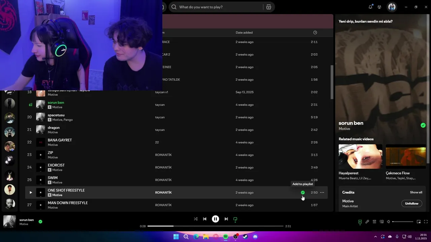Open the Hayalperest music video thumbnail
The image size is (431, 242).
360,157
